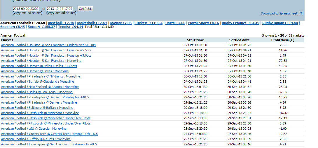Click the help question mark icon

(301, 14)
